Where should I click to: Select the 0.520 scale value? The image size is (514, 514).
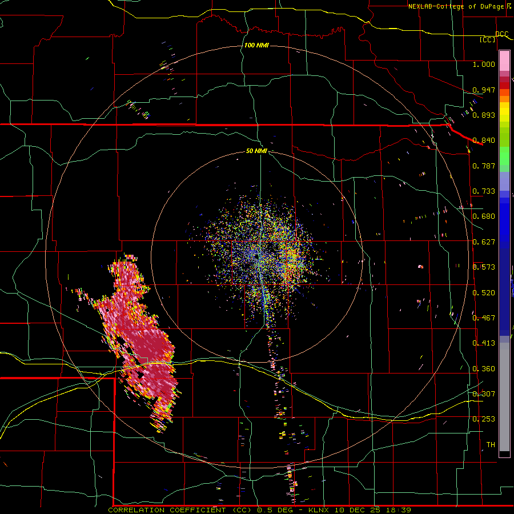(x=484, y=293)
